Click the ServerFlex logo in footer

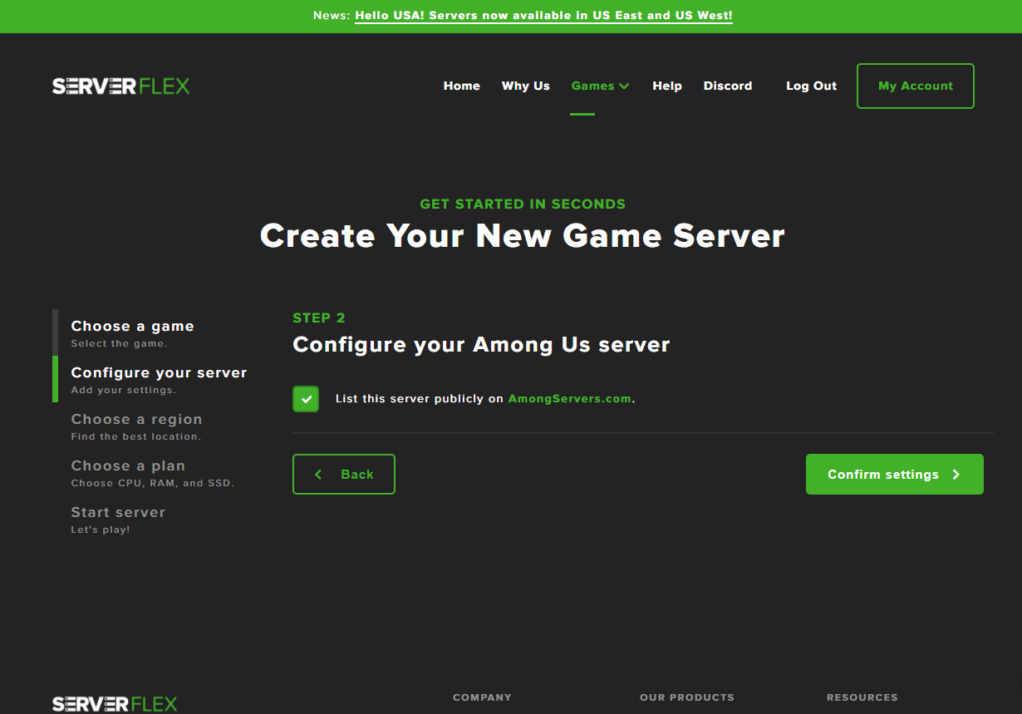pos(115,704)
